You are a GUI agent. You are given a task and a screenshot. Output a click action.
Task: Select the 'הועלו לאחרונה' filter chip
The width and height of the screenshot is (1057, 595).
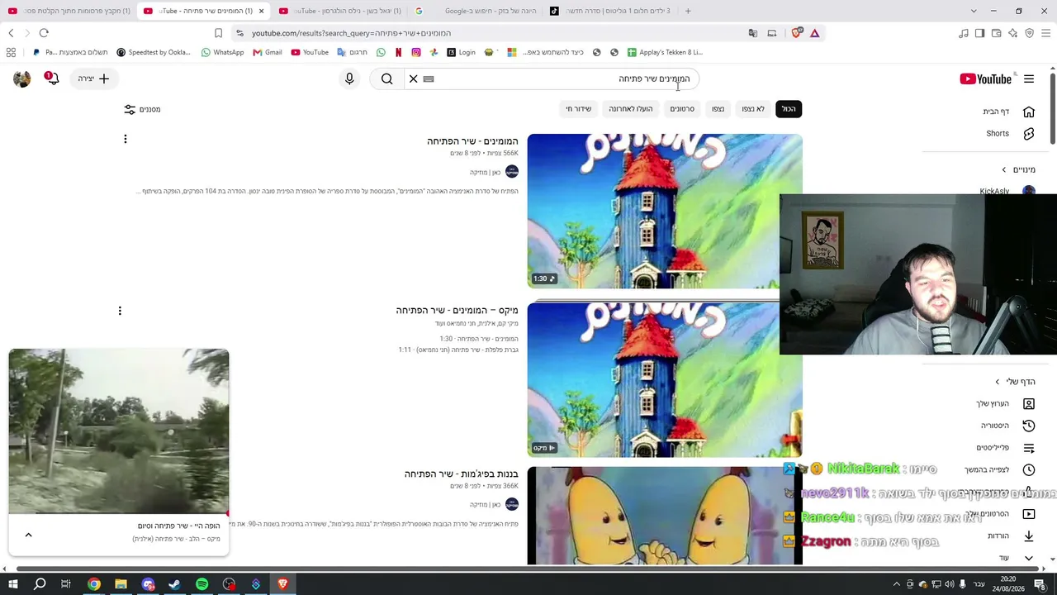pos(631,109)
